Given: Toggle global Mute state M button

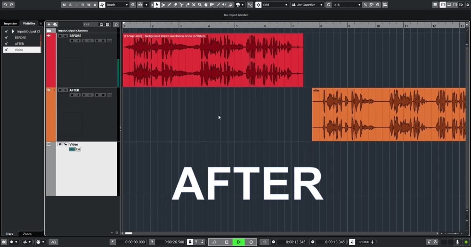Looking at the screenshot, I should [x=64, y=5].
